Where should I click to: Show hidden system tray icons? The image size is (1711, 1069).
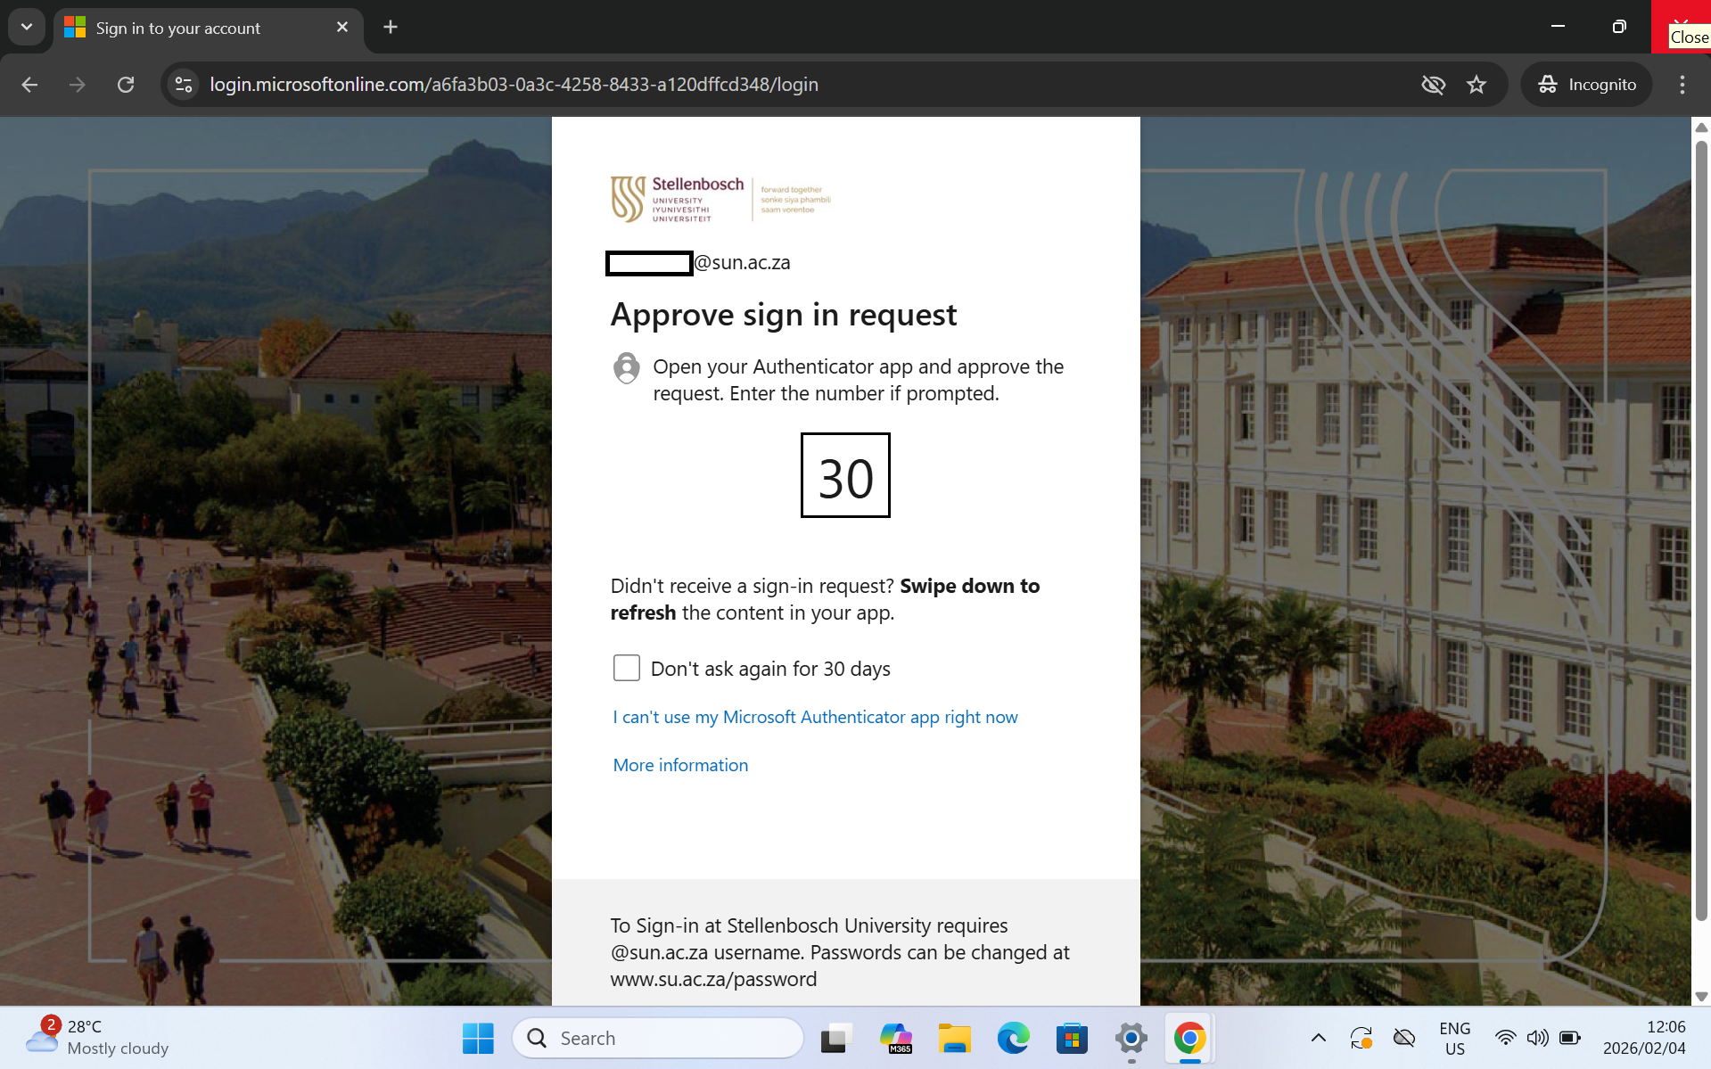1318,1038
